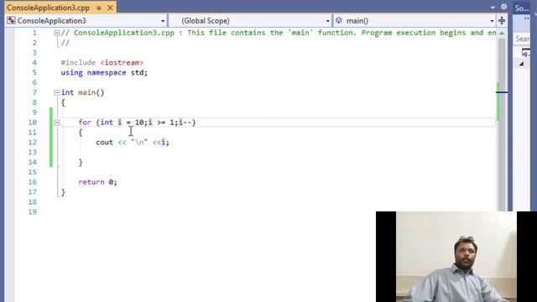Click the purple cube icon beside main()
This screenshot has width=537, height=302.
(x=339, y=20)
